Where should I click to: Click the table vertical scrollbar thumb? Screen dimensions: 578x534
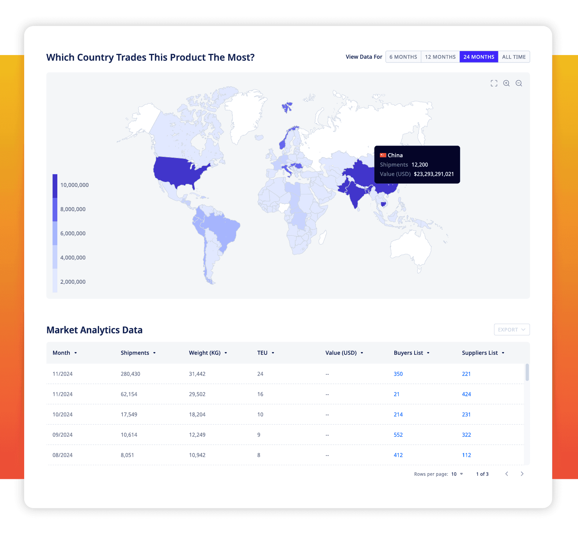tap(527, 372)
